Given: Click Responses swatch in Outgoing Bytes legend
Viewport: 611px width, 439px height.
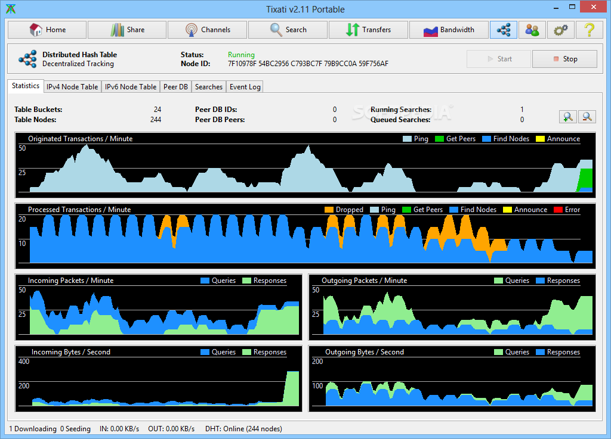Looking at the screenshot, I should [540, 352].
